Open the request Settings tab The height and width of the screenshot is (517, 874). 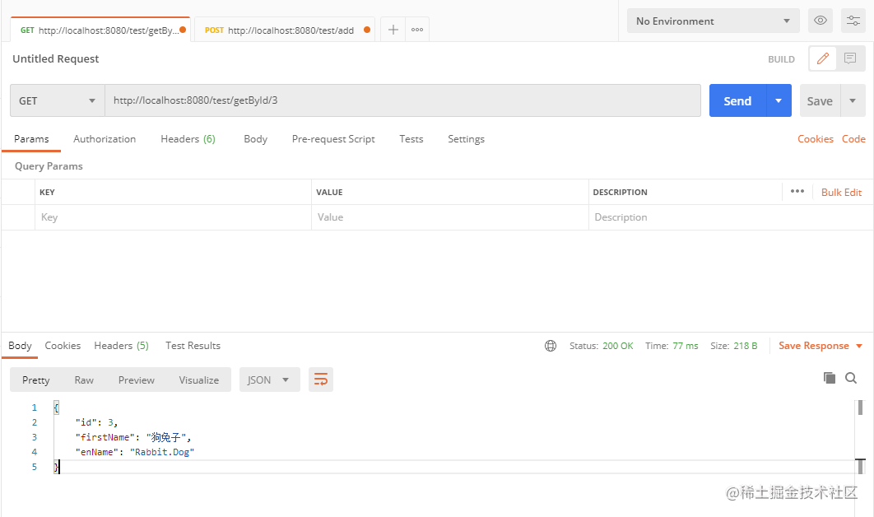(466, 139)
